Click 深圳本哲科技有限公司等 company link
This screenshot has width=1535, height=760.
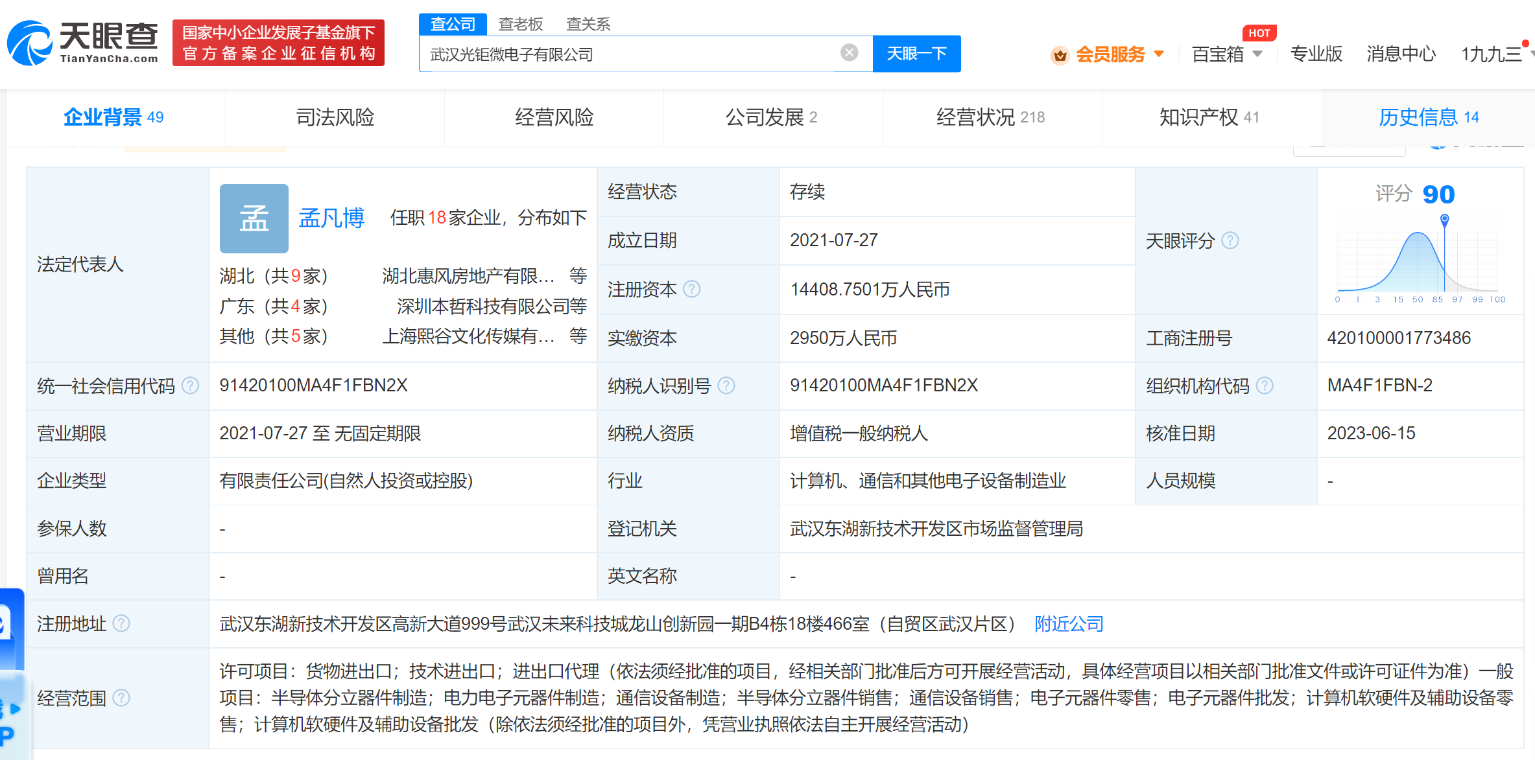(492, 306)
